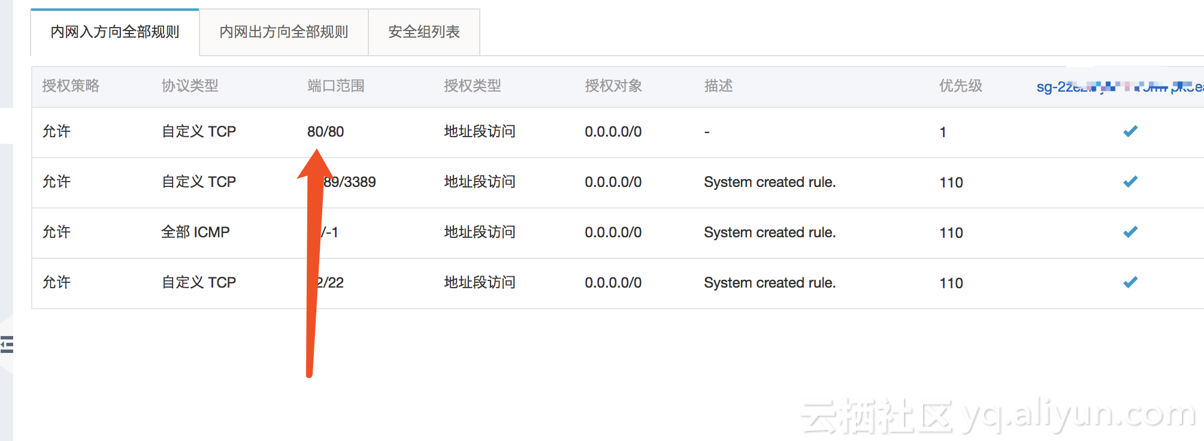Select System created rule. in the ICMP row

point(770,232)
